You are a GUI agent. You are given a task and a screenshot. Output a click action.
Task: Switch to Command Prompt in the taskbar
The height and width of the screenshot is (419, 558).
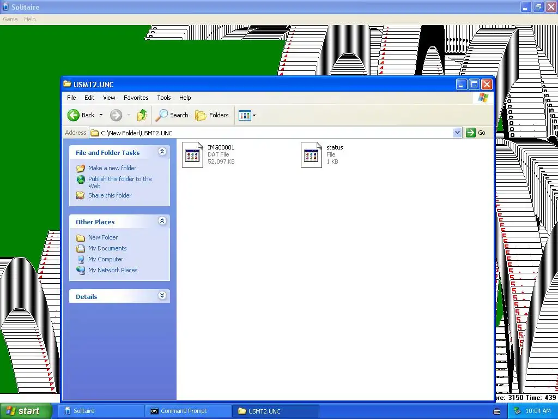tap(188, 411)
